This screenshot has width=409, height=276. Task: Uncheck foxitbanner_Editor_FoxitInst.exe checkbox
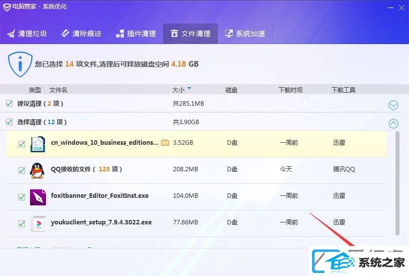pos(21,197)
